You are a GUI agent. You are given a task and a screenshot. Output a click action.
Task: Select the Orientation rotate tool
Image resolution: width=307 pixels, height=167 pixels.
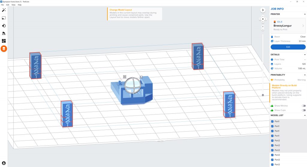click(x=4, y=26)
